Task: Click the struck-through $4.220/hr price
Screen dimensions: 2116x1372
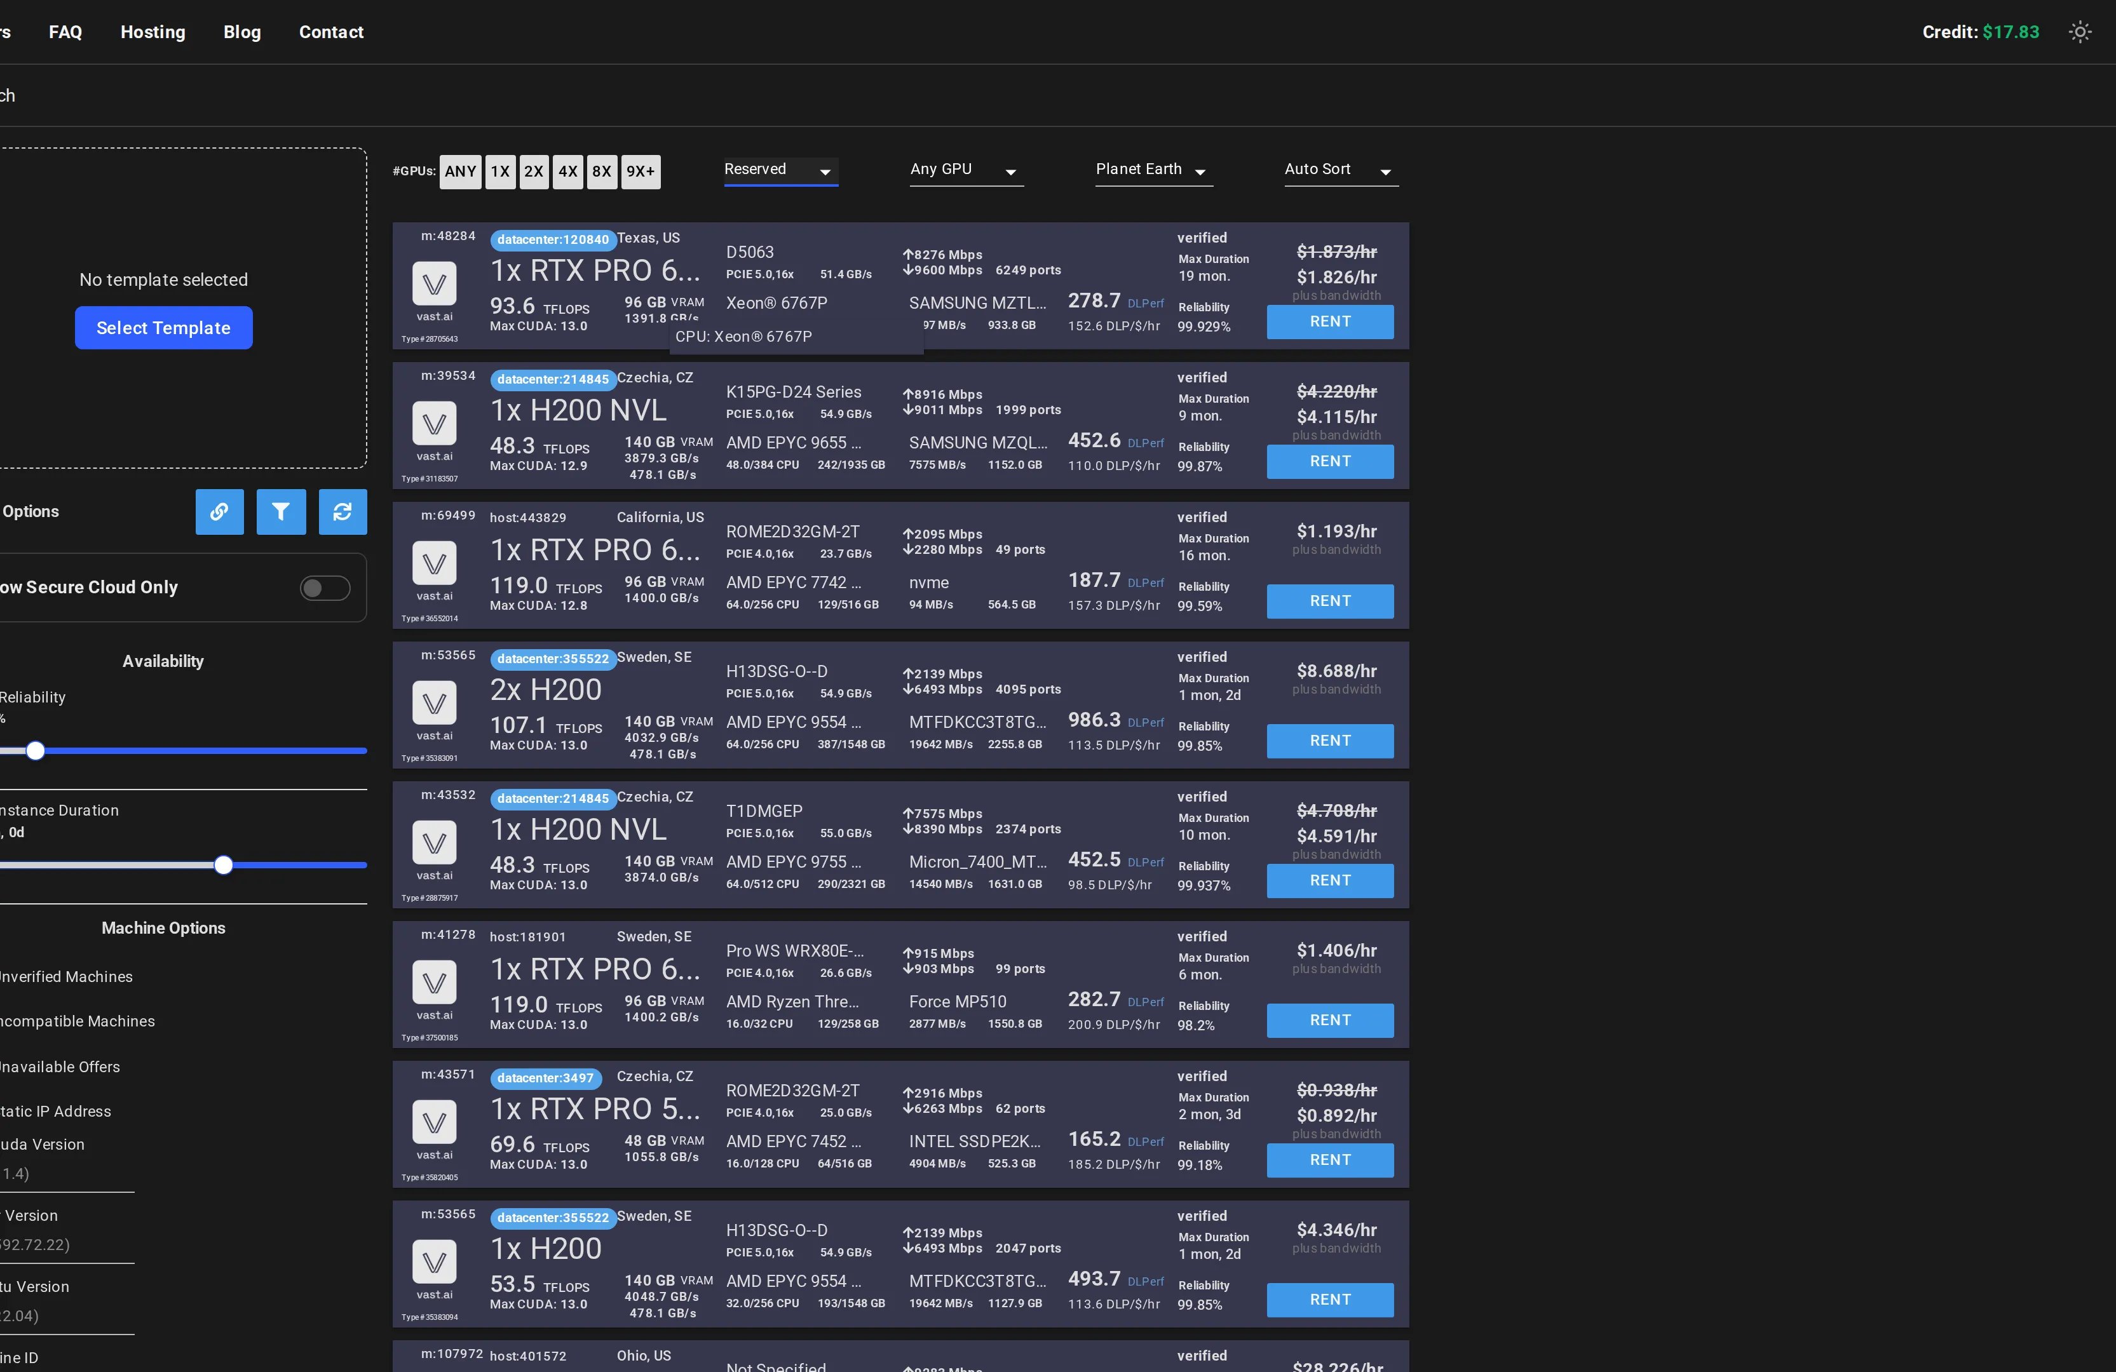Action: (x=1336, y=392)
